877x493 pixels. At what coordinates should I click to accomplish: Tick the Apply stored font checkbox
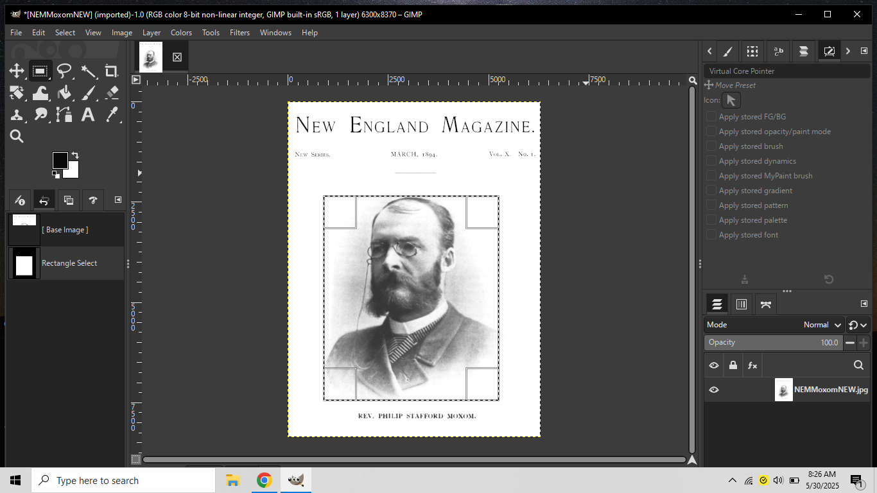click(x=711, y=235)
